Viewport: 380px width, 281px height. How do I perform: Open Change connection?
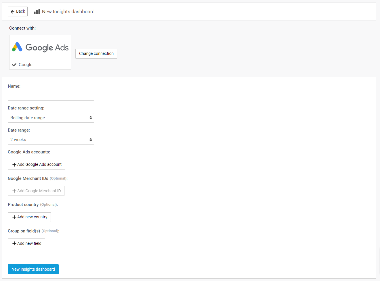pyautogui.click(x=96, y=54)
